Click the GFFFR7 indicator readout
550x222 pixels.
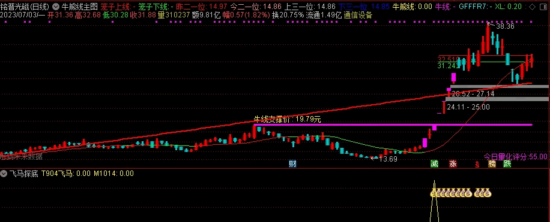(x=475, y=7)
